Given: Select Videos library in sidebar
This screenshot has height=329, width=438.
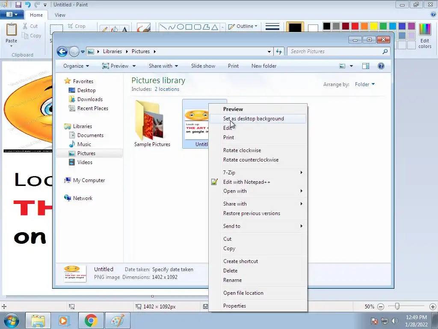Looking at the screenshot, I should (x=84, y=162).
